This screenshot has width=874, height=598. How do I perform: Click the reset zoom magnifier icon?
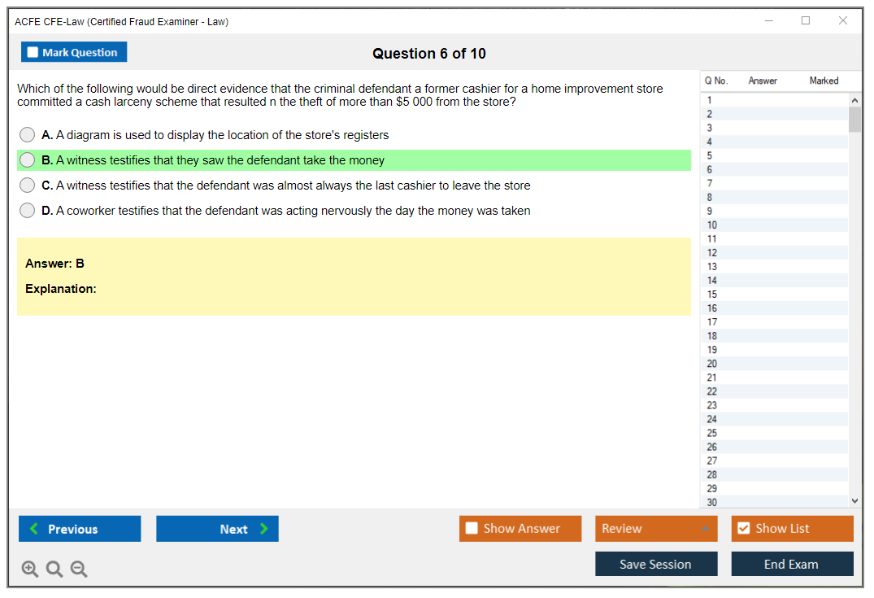(x=54, y=570)
